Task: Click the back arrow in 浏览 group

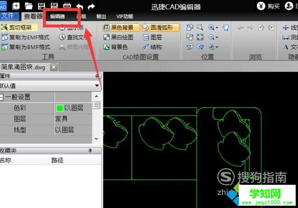Action: click(x=241, y=28)
